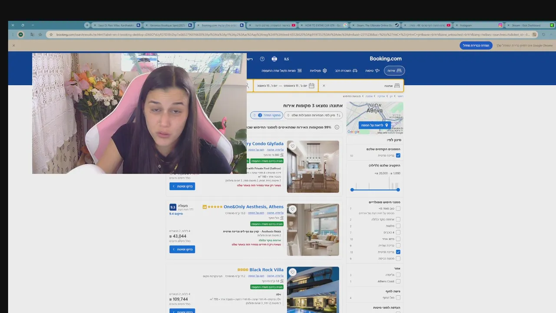Check the breakfast included filter
Image resolution: width=556 pixels, height=313 pixels.
coord(398,220)
